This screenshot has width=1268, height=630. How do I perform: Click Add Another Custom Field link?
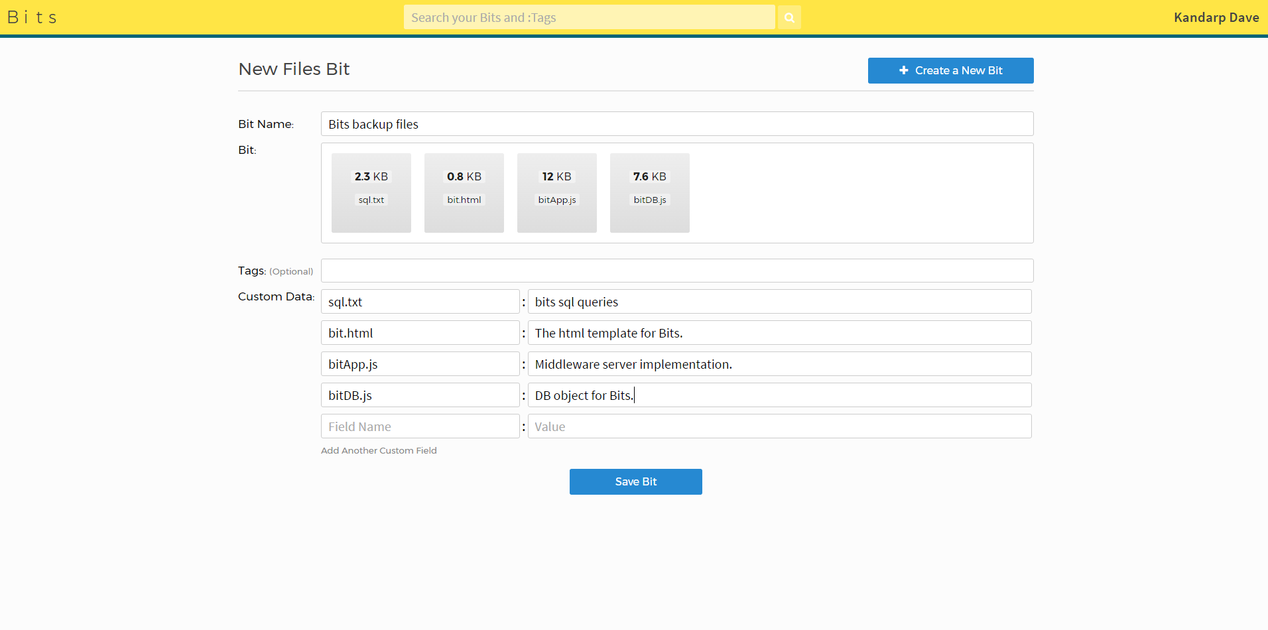pyautogui.click(x=379, y=450)
